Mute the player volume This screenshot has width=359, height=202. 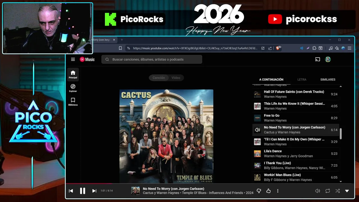coord(317,191)
